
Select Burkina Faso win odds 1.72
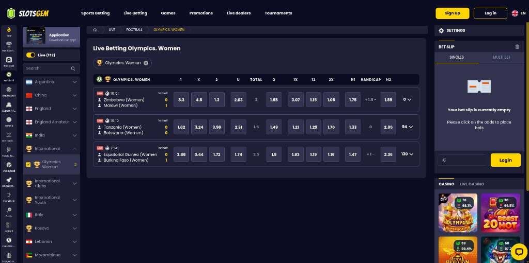(217, 154)
